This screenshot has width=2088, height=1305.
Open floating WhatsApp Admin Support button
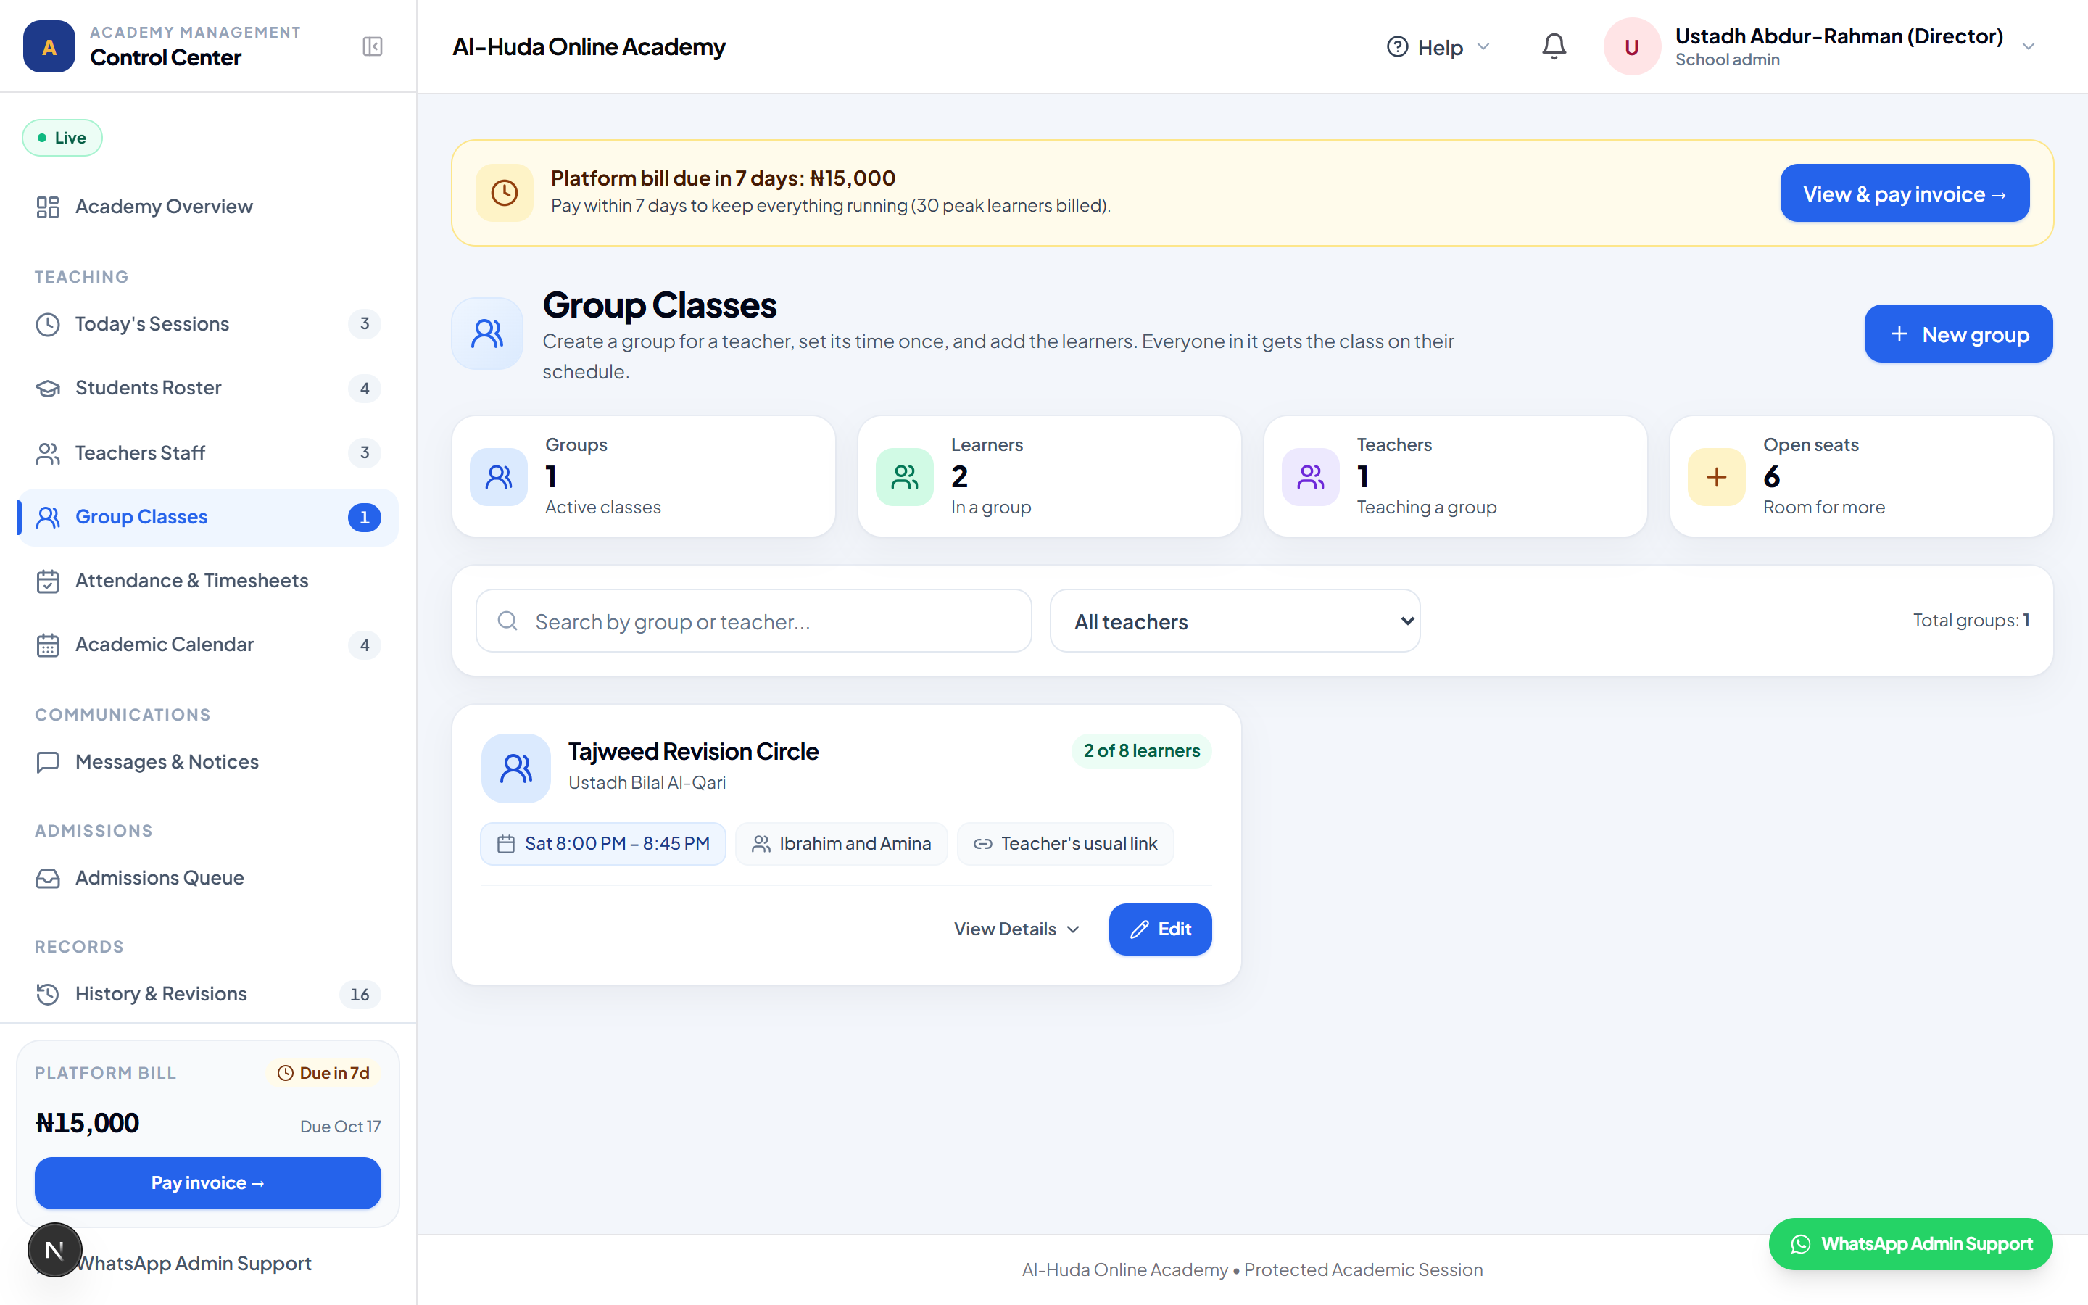(x=1910, y=1243)
